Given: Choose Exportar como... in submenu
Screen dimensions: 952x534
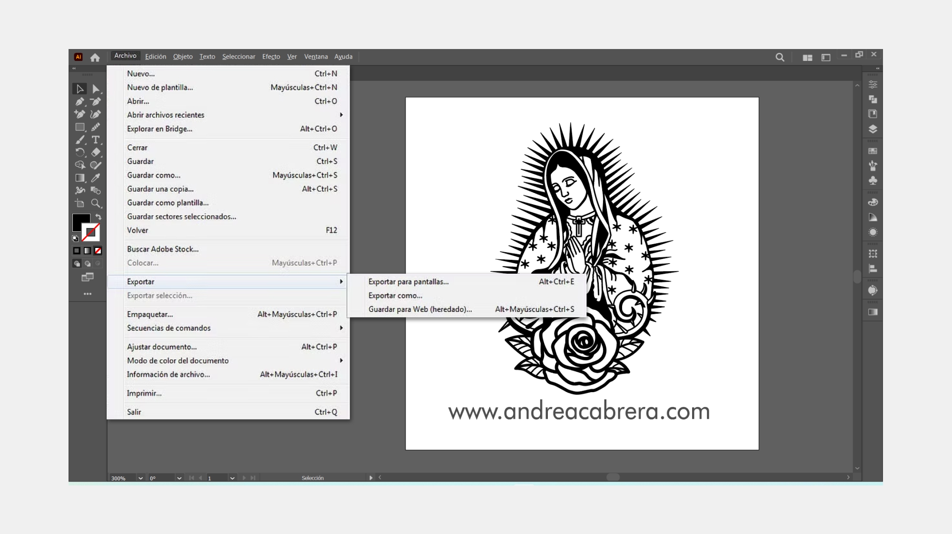Looking at the screenshot, I should [395, 296].
